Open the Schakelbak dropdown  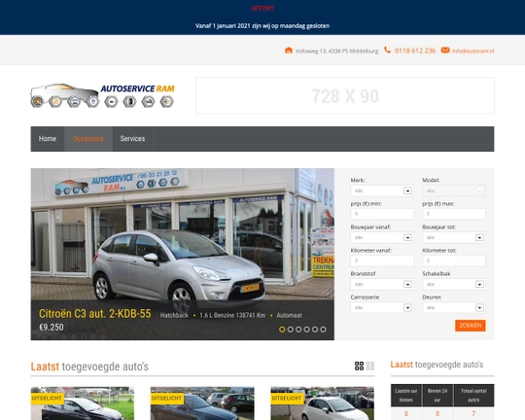pyautogui.click(x=454, y=284)
